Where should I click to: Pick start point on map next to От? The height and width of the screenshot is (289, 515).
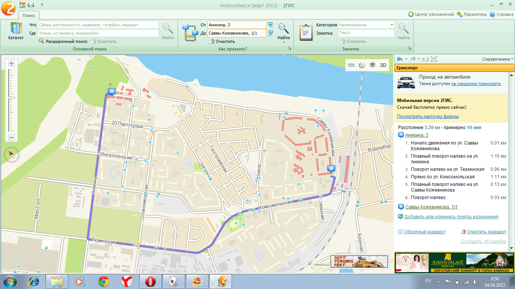(271, 25)
